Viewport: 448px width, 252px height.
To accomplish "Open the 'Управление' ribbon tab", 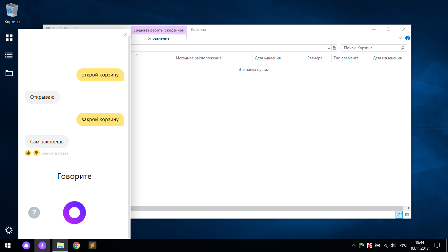I will coord(159,38).
